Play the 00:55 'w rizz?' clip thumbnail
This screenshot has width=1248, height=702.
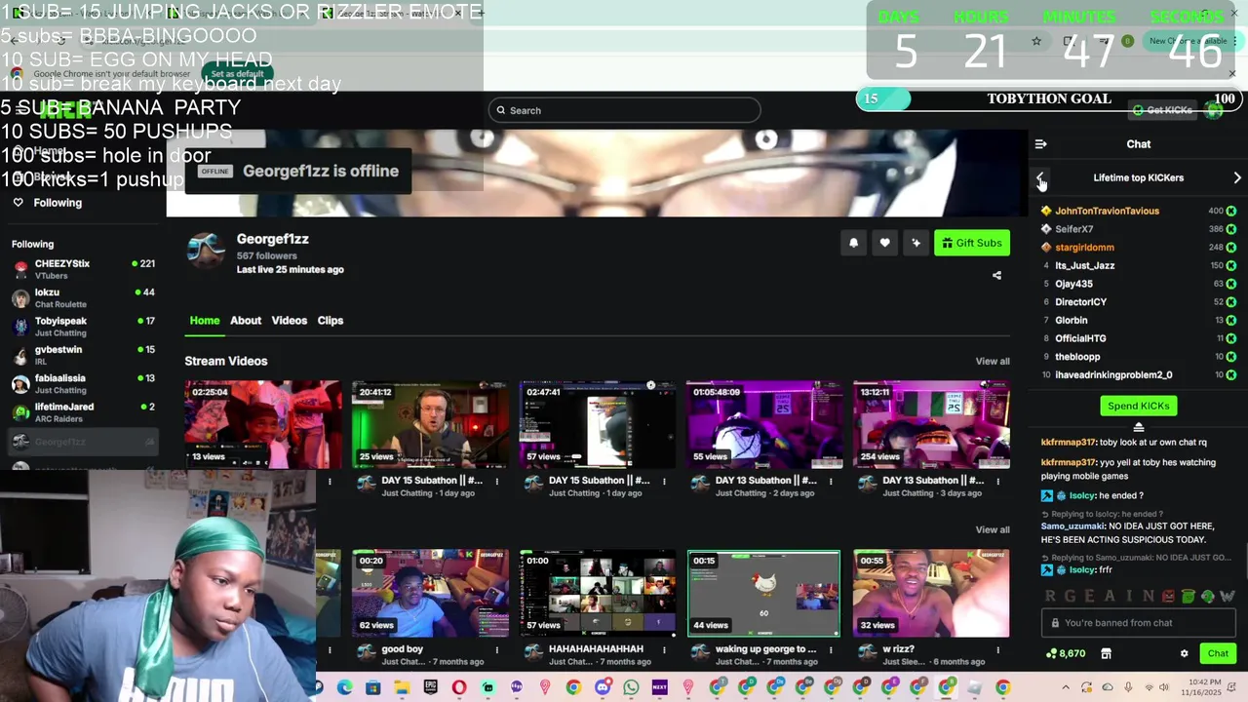[x=930, y=594]
